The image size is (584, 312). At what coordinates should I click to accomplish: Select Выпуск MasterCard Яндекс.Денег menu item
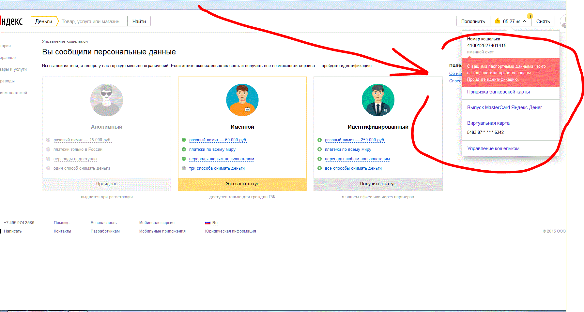coord(504,107)
